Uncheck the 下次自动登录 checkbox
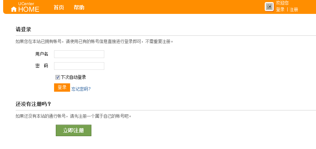 (58, 77)
